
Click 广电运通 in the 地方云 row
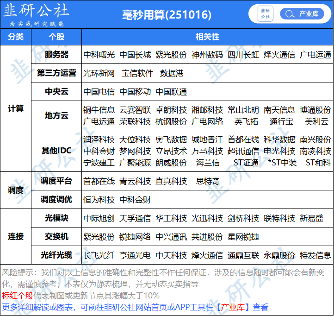(x=99, y=121)
